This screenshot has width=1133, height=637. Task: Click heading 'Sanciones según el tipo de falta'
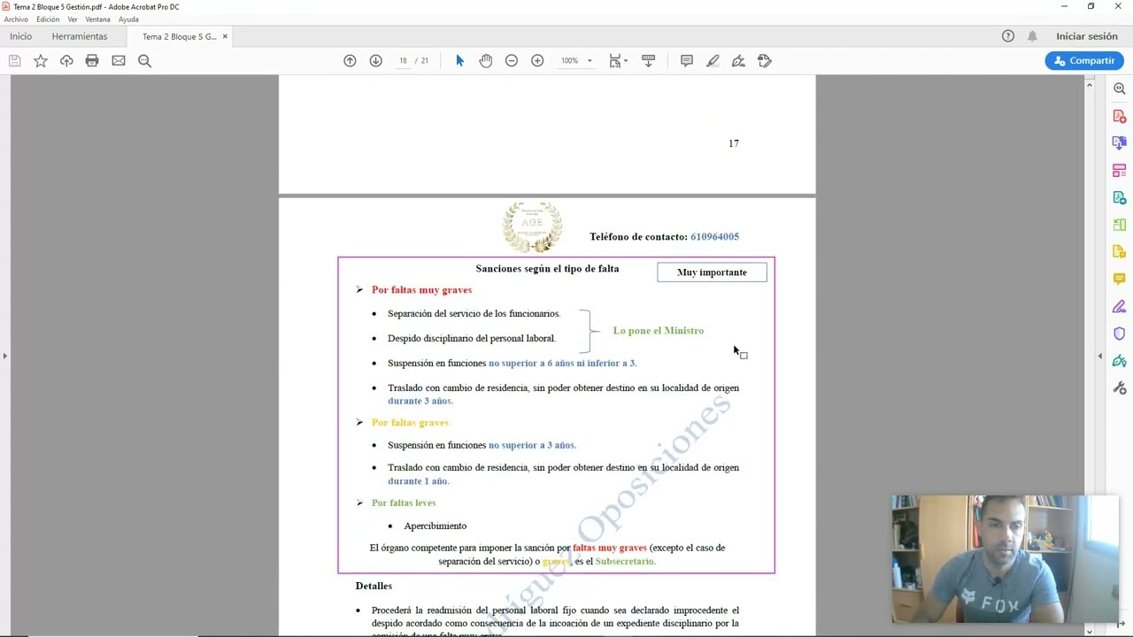coord(547,269)
